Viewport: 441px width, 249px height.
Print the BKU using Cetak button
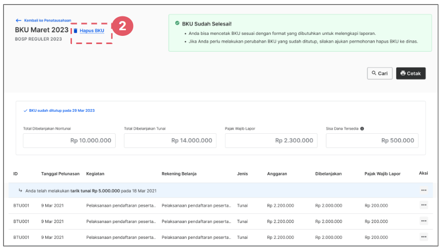pyautogui.click(x=411, y=73)
